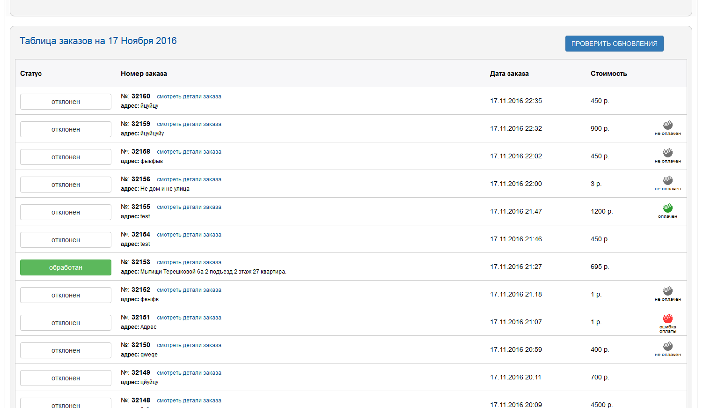703x408 pixels.
Task: Click the date 17.11.2016 22:35
Action: click(x=516, y=101)
